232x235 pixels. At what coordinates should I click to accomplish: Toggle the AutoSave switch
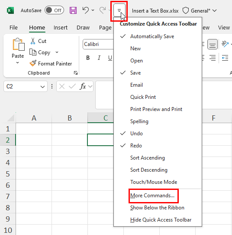[x=54, y=10]
